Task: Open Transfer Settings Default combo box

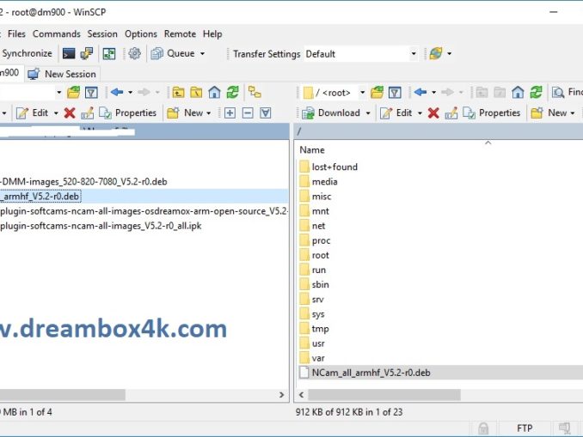Action: [360, 54]
